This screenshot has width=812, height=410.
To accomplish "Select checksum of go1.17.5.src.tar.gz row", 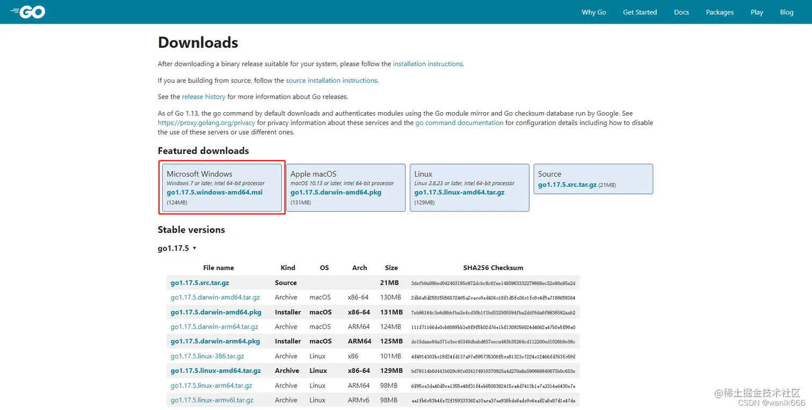I will coord(493,283).
